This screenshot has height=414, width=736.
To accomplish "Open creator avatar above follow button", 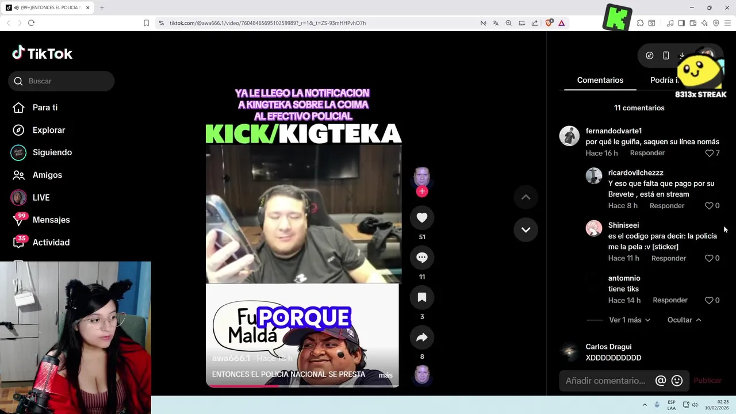I will (422, 177).
